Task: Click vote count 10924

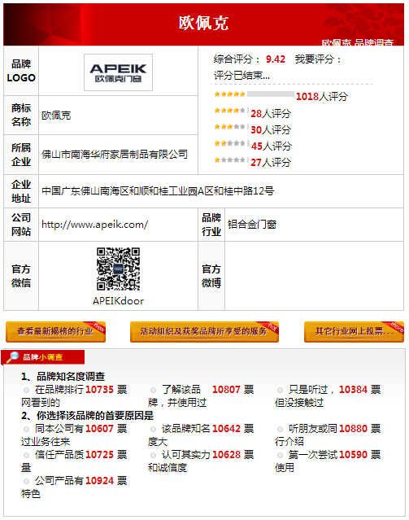Action: (x=100, y=481)
